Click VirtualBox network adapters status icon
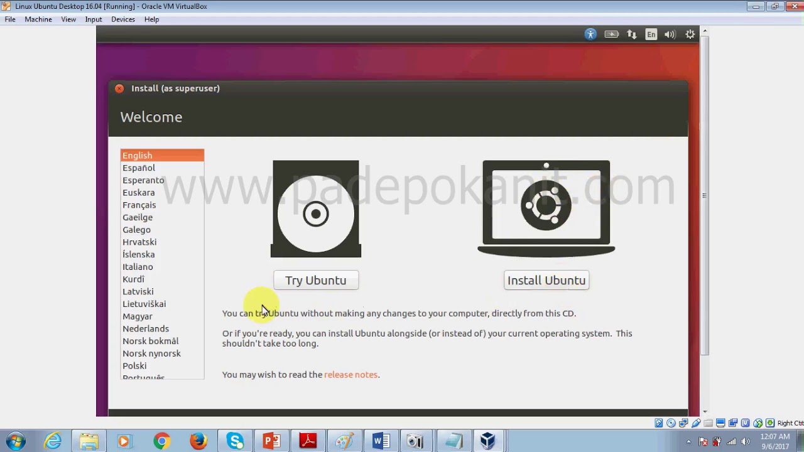 pyautogui.click(x=683, y=423)
